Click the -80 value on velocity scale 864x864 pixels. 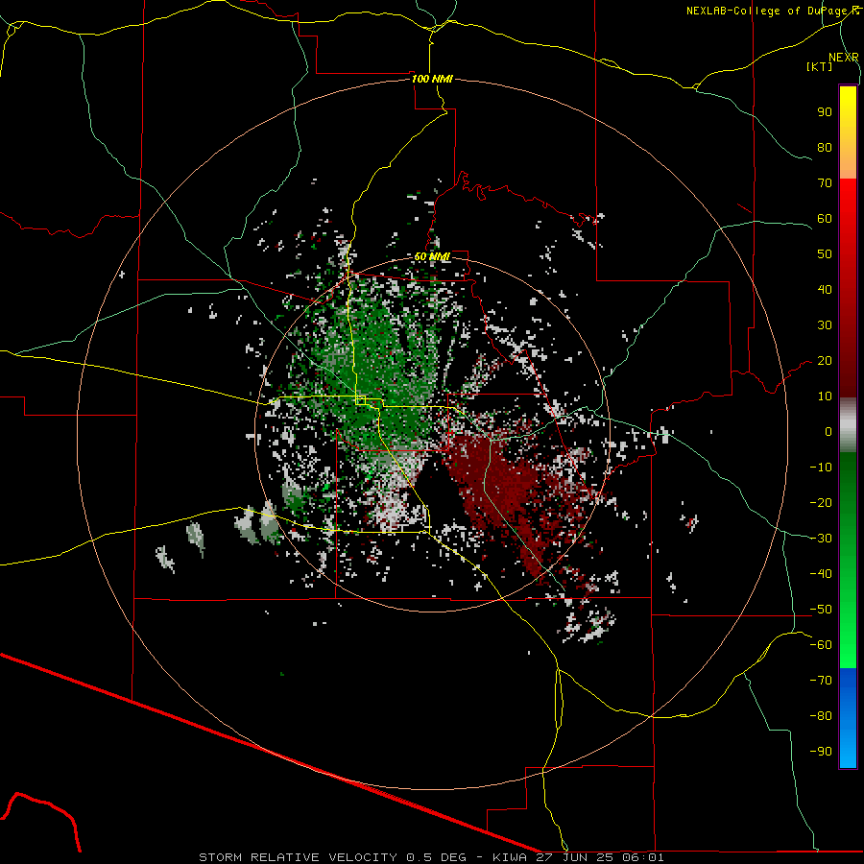point(821,716)
